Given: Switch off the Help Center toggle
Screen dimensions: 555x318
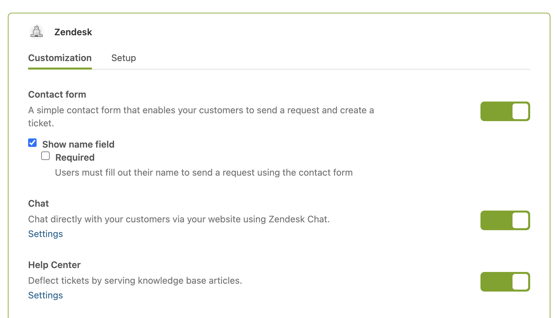Looking at the screenshot, I should (x=505, y=282).
